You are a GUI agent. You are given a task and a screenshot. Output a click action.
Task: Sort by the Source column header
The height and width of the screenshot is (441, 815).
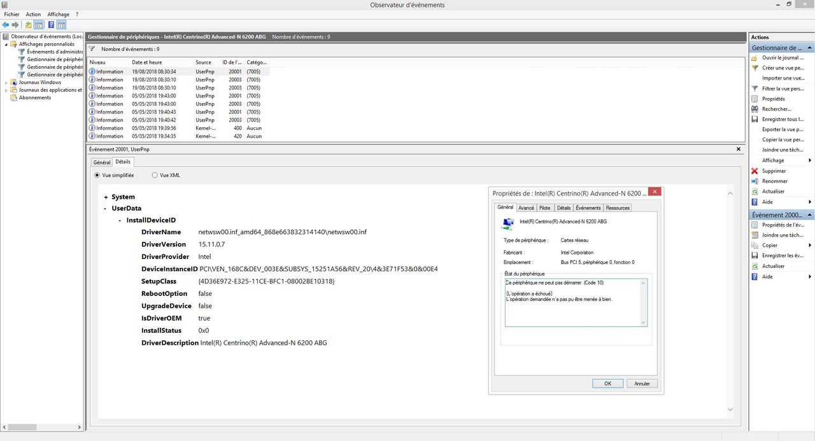[206, 62]
